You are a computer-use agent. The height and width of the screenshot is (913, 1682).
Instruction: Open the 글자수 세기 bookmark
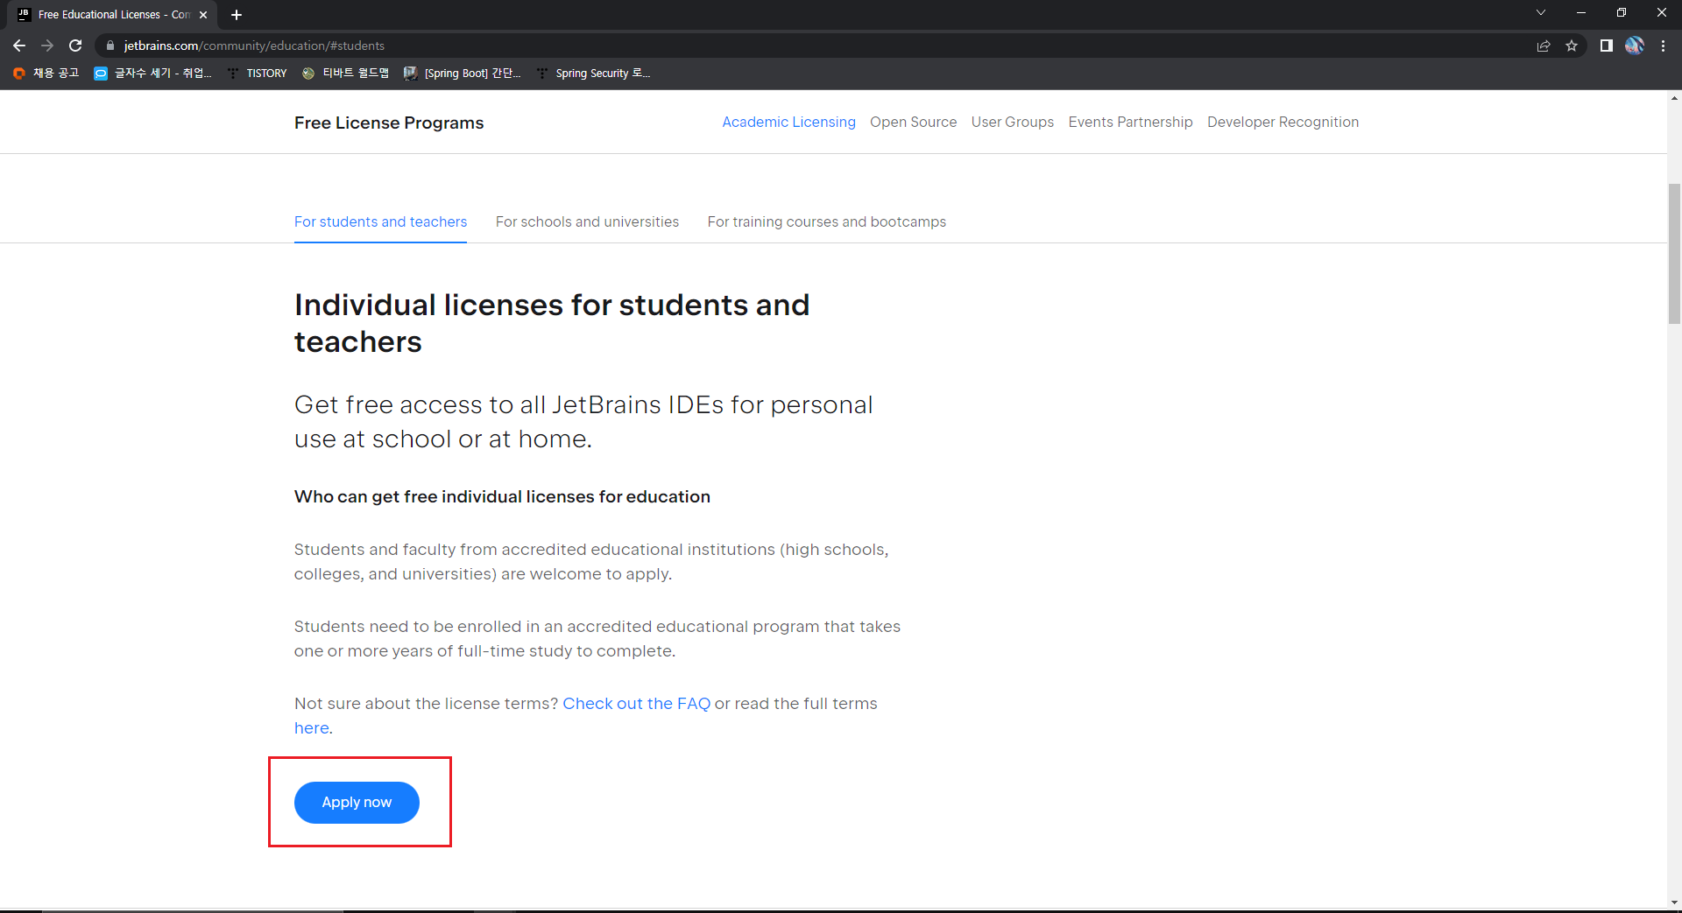point(153,74)
